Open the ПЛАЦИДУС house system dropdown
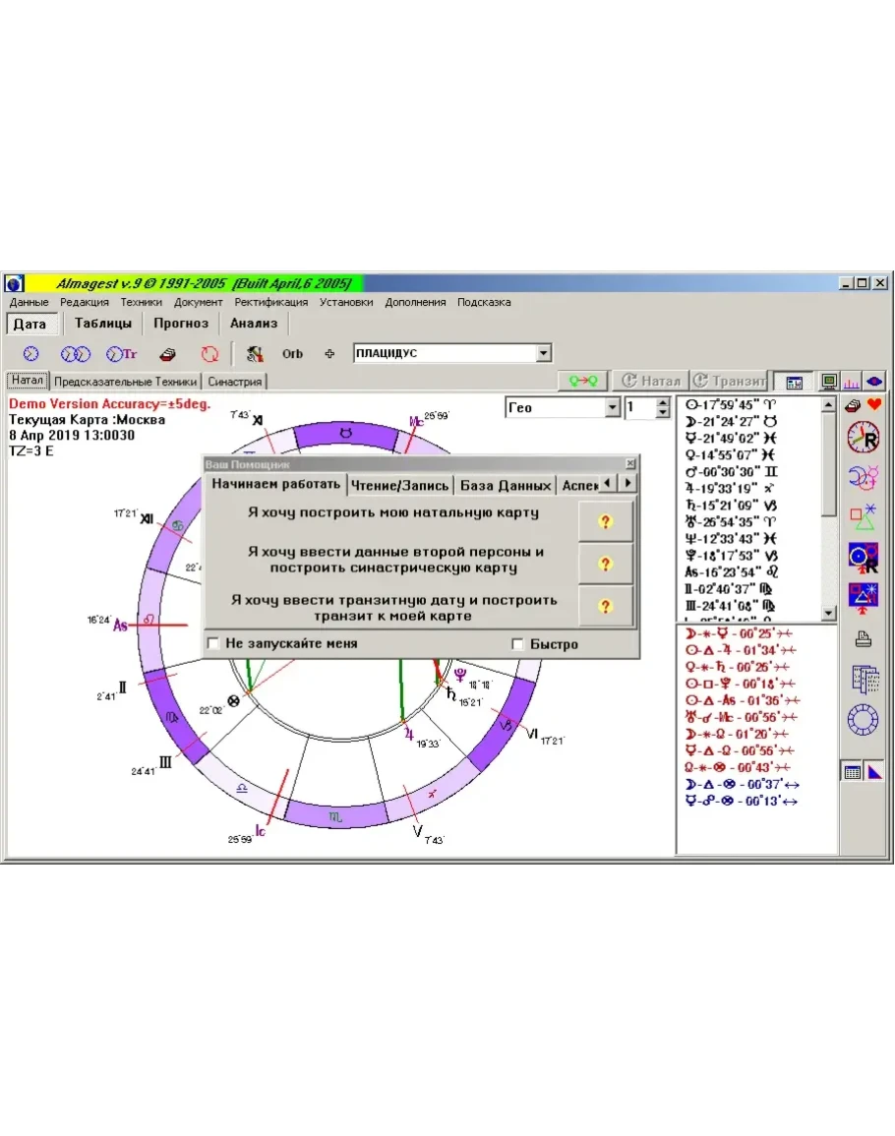This screenshot has height=1136, width=895. coord(544,354)
